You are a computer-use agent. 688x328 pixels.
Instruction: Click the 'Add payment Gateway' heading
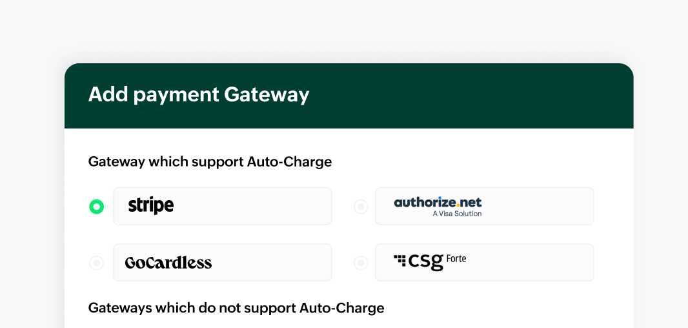199,95
